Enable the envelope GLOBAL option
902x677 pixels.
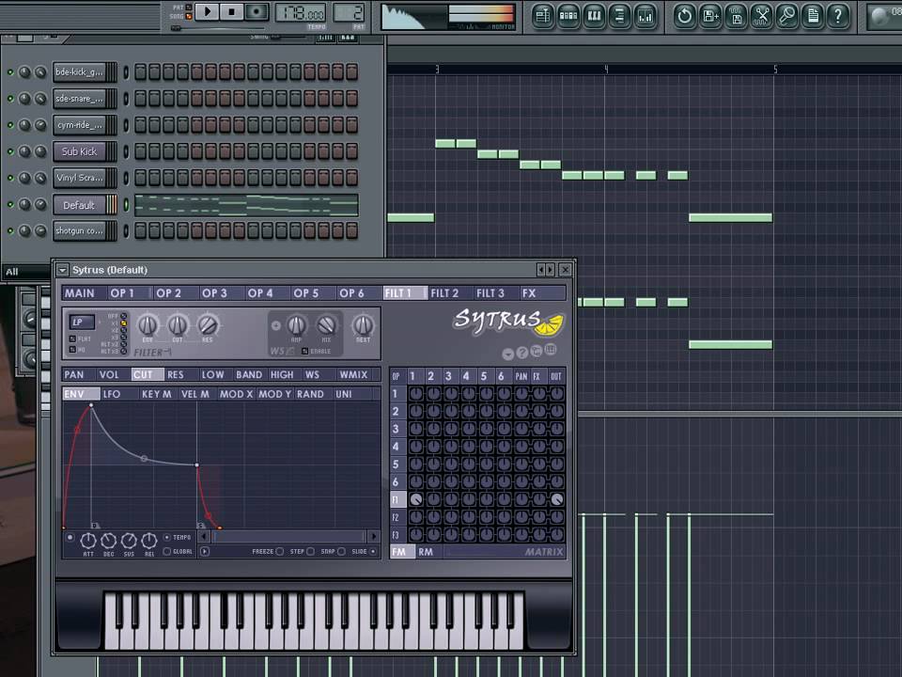tap(167, 552)
